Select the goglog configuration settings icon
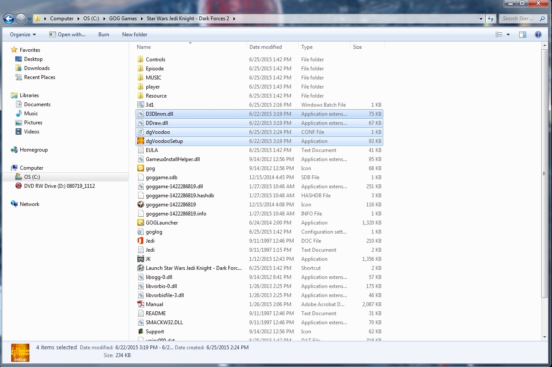 (140, 232)
